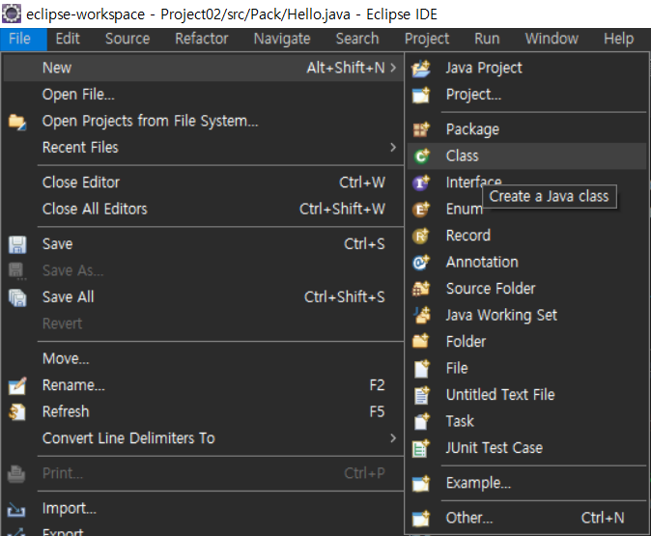Select Record in the New submenu
The width and height of the screenshot is (651, 536).
(526, 236)
